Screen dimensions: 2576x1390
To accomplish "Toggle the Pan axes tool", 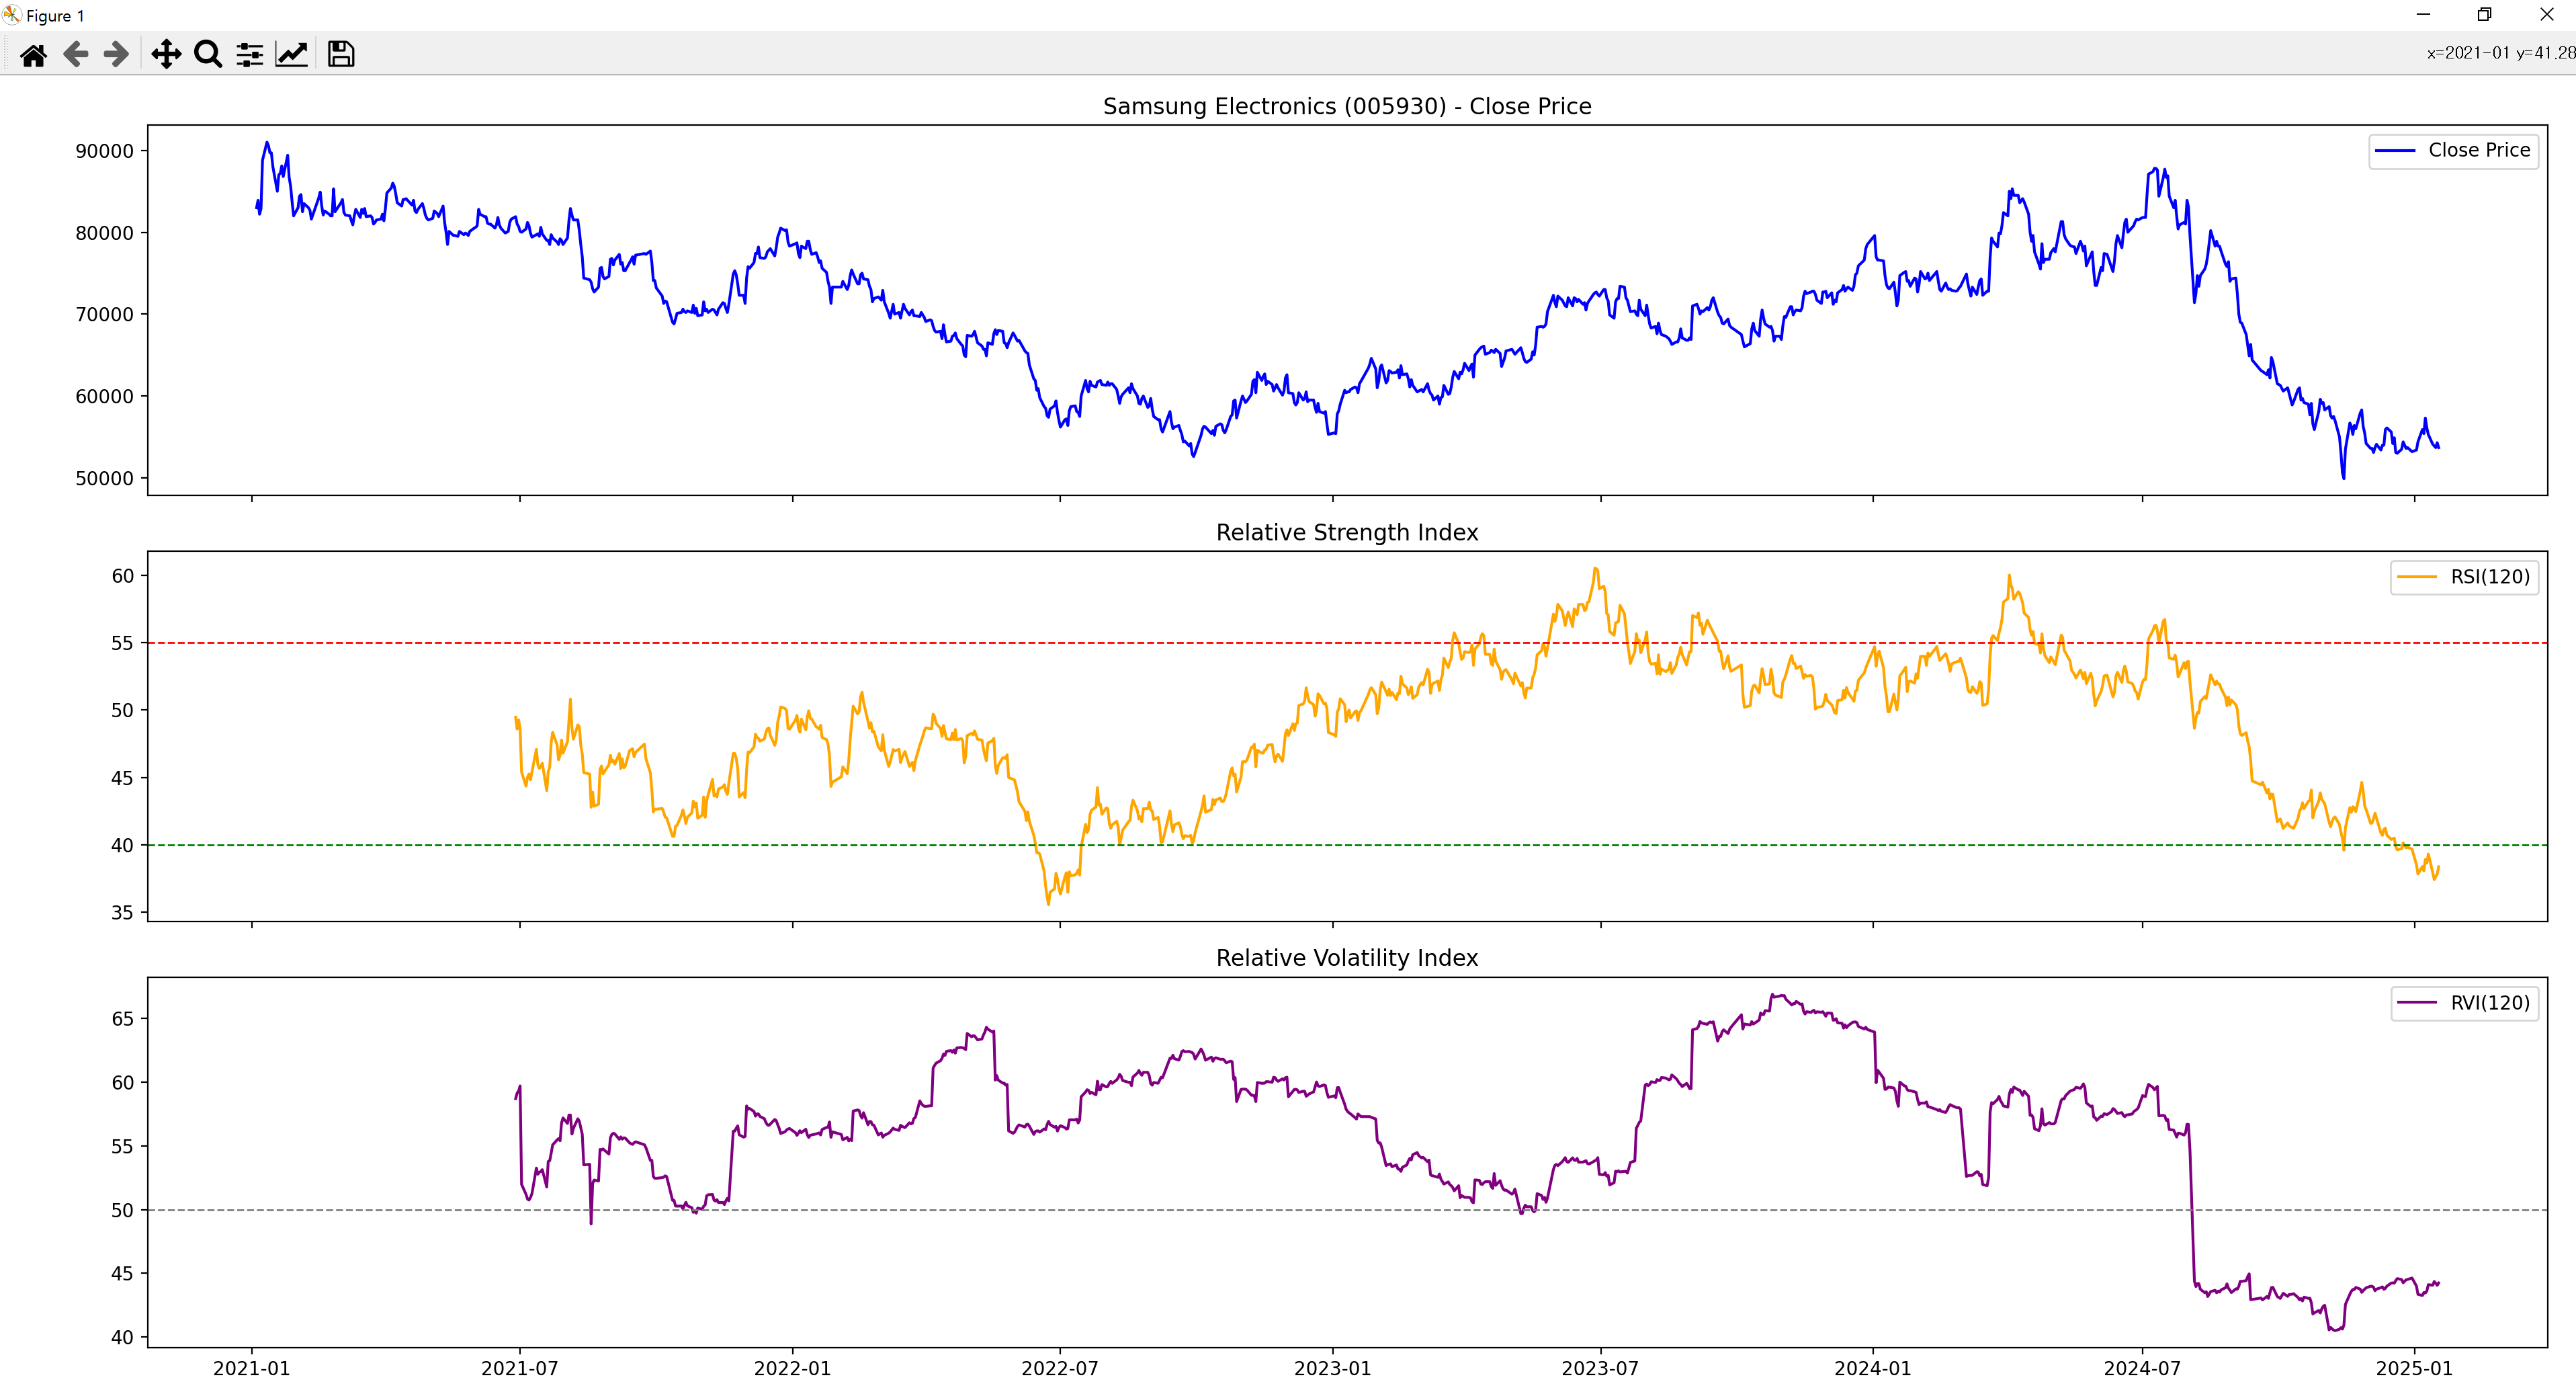I will point(166,54).
